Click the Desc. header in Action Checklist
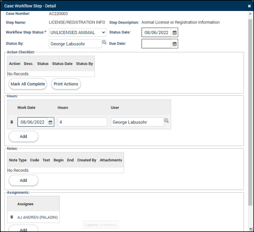 29,64
